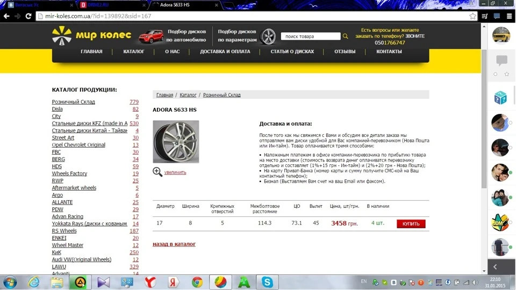Open RS Wheels category
This screenshot has width=516, height=290.
(x=64, y=231)
